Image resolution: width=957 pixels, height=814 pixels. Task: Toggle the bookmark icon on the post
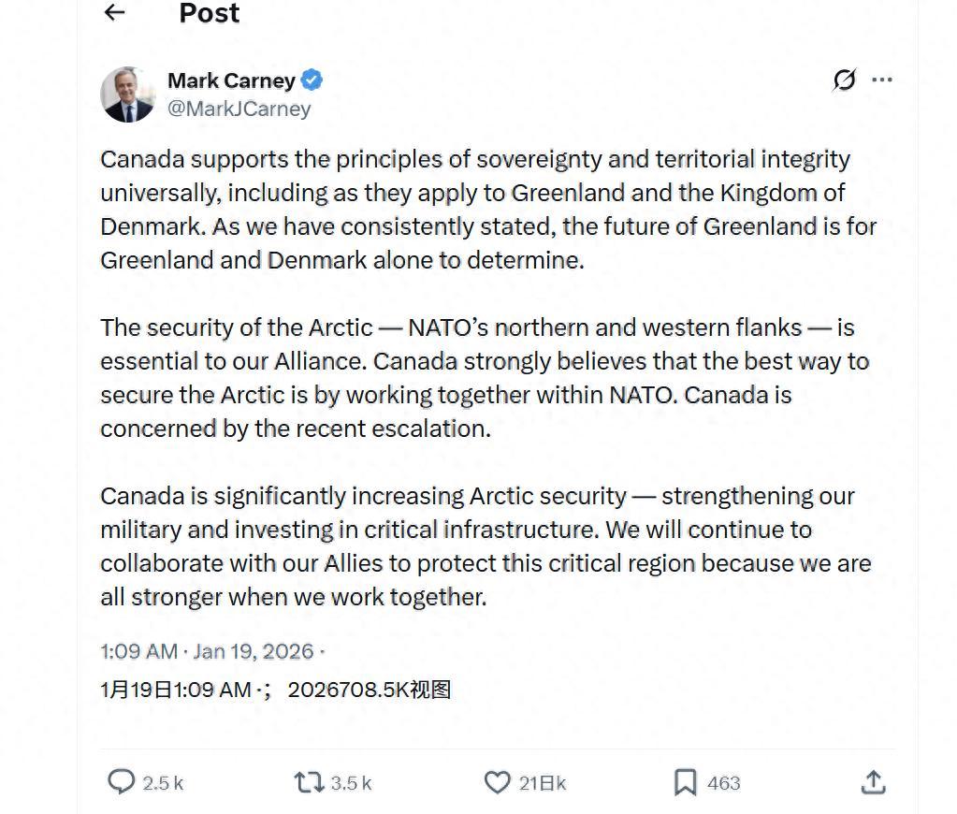(686, 781)
